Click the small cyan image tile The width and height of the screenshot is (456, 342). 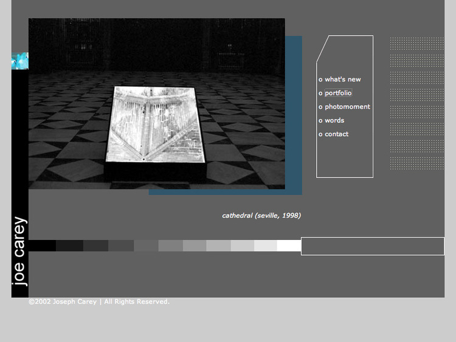(19, 61)
